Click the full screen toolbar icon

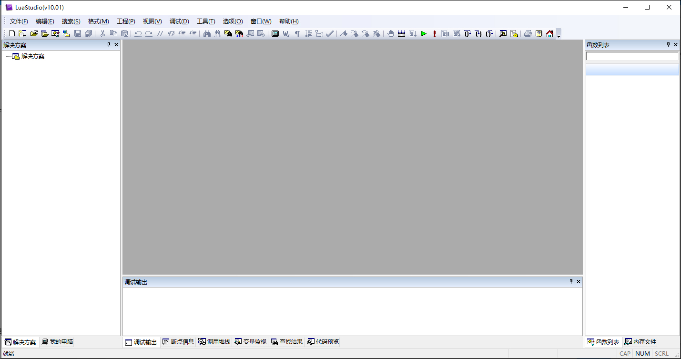(275, 33)
